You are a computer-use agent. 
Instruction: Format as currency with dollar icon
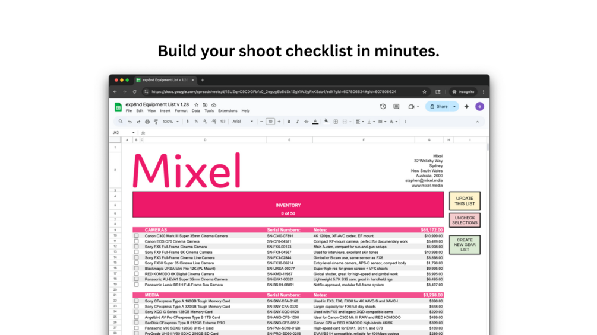pos(187,122)
